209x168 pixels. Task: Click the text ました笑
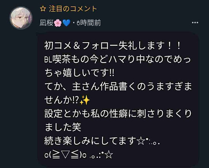(x=63, y=127)
